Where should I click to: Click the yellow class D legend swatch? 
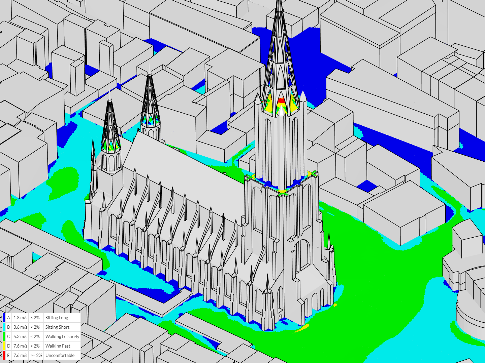pos(4,346)
